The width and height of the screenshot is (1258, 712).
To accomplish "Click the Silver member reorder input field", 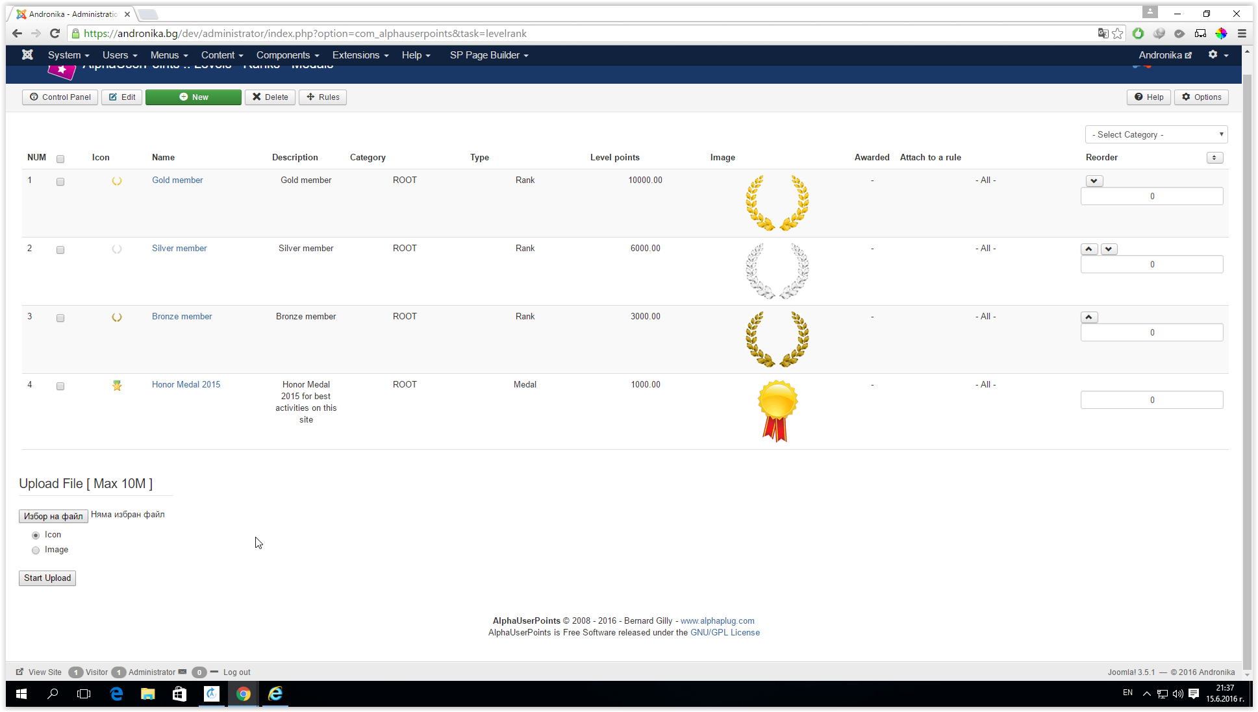I will pos(1151,264).
